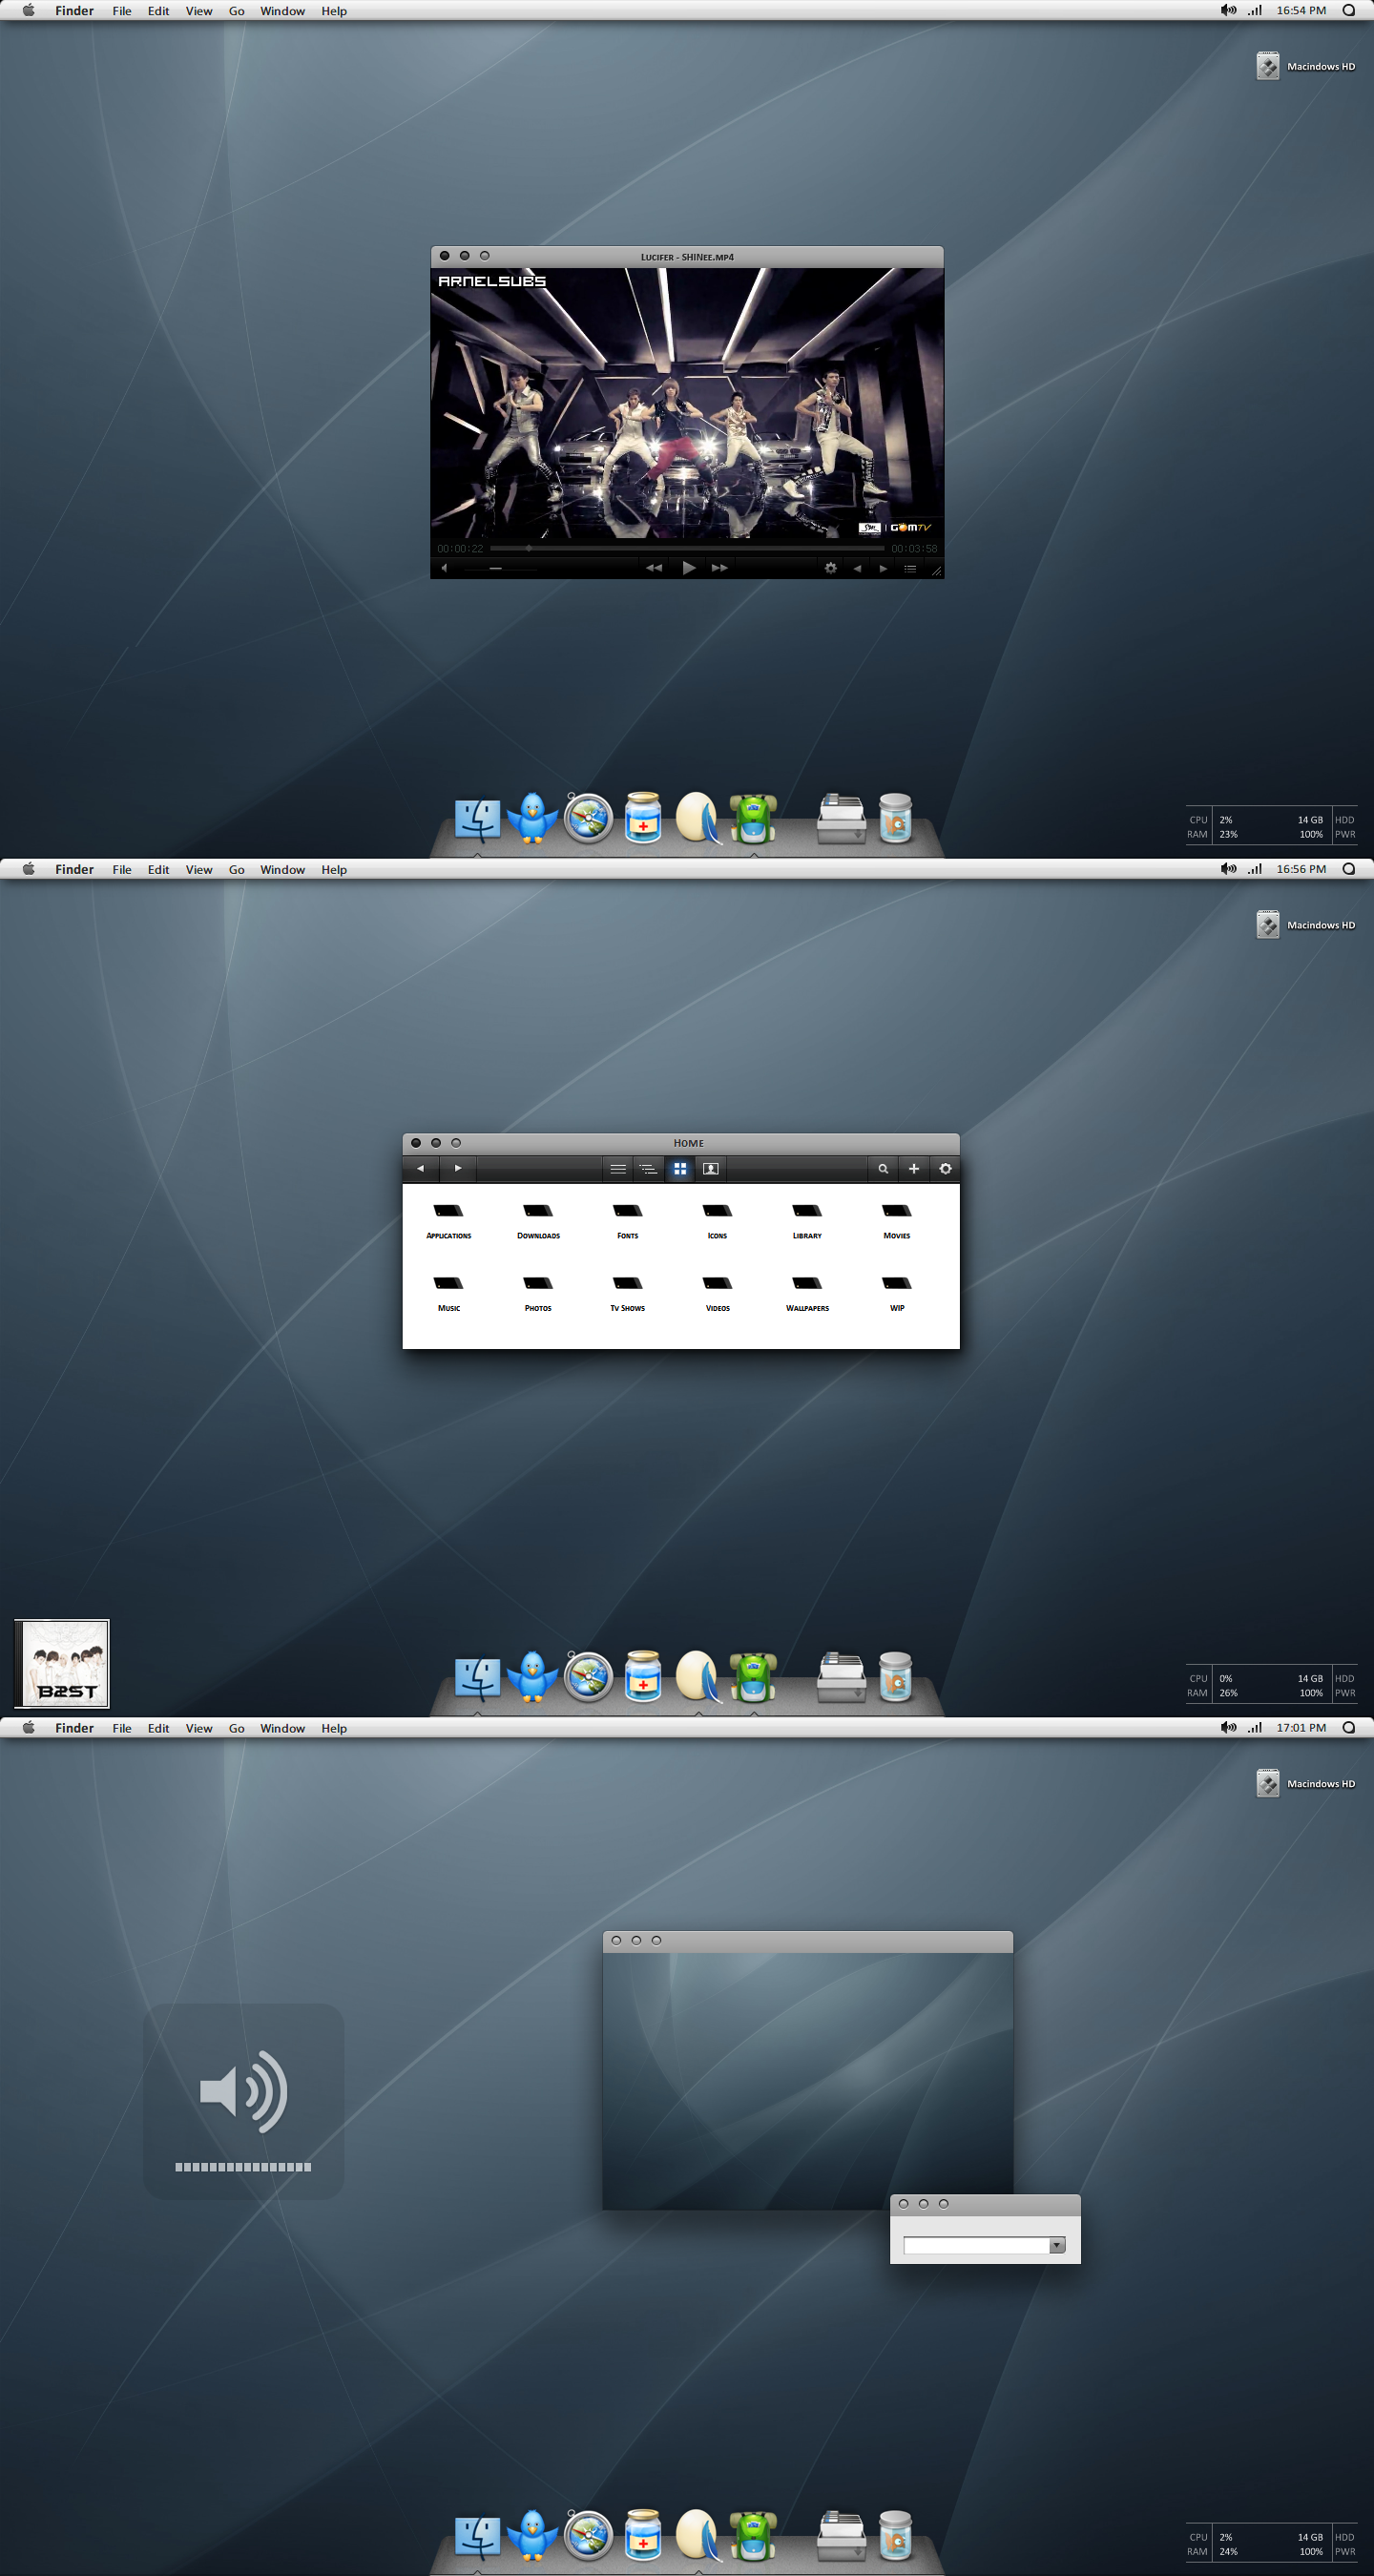Open the Videos folder
The image size is (1374, 2576).
coord(718,1293)
